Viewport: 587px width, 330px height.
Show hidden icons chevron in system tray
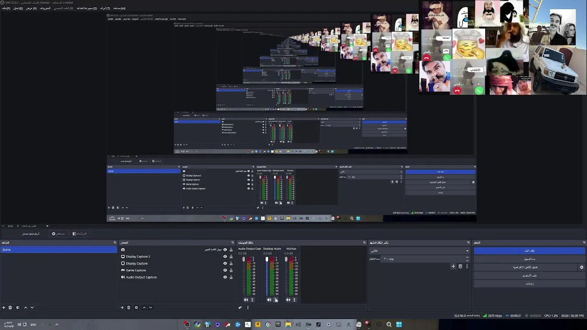pyautogui.click(x=57, y=324)
